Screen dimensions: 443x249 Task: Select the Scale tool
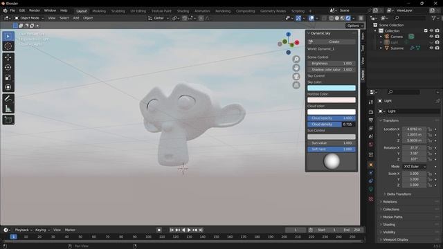[8, 77]
